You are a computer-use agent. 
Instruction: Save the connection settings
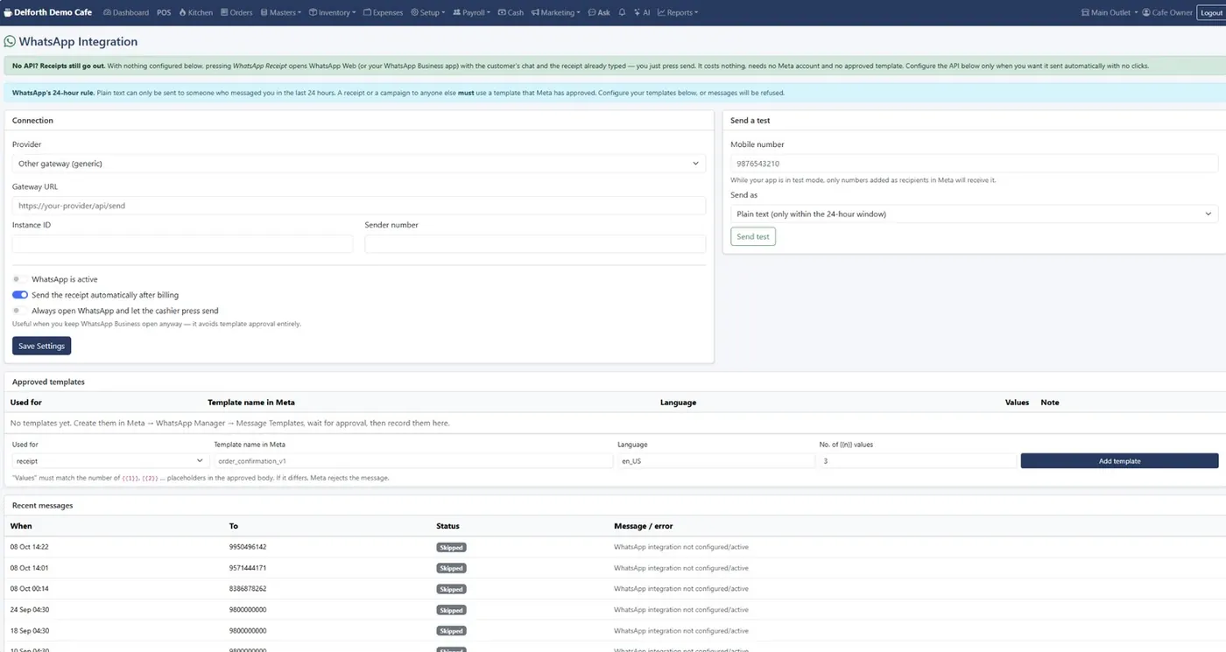click(x=41, y=346)
